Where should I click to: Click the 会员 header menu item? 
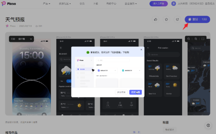coord(82,4)
